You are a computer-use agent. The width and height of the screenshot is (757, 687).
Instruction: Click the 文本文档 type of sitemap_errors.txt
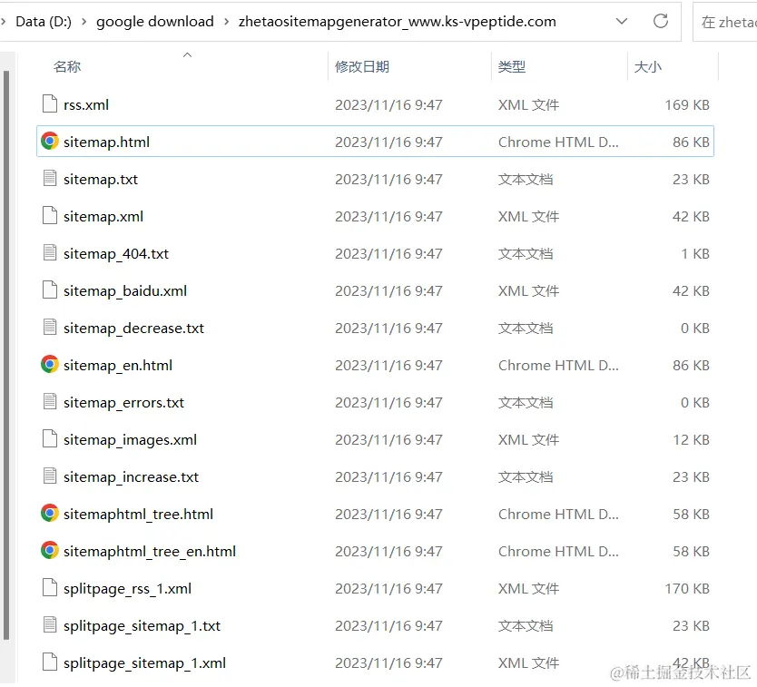[x=526, y=402]
